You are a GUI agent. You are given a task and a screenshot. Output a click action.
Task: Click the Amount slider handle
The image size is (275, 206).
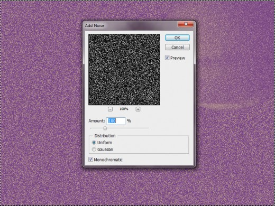click(x=105, y=128)
